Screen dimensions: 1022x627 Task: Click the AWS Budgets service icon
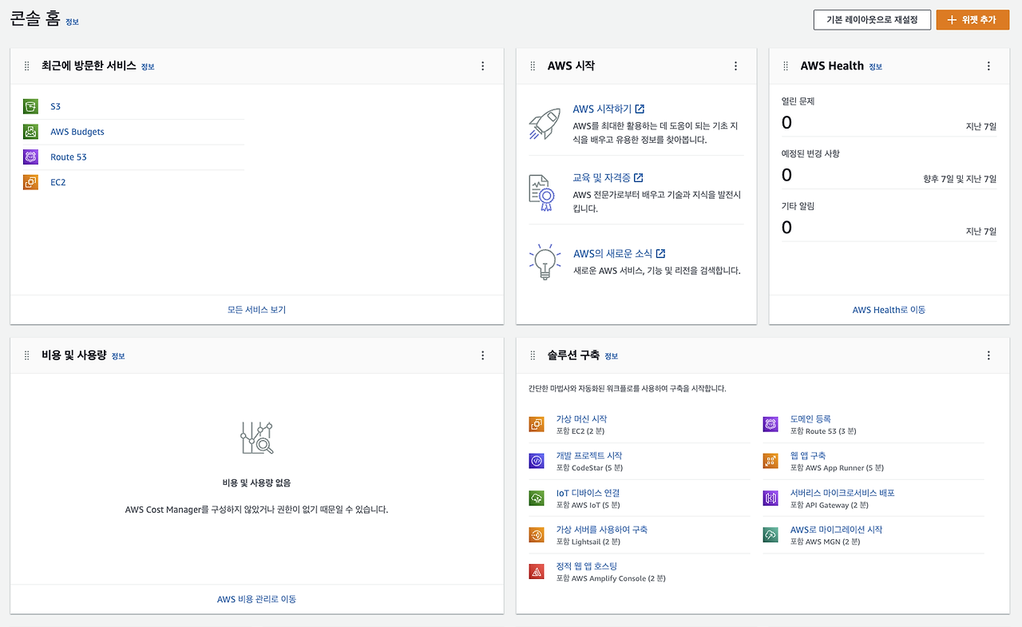point(31,132)
